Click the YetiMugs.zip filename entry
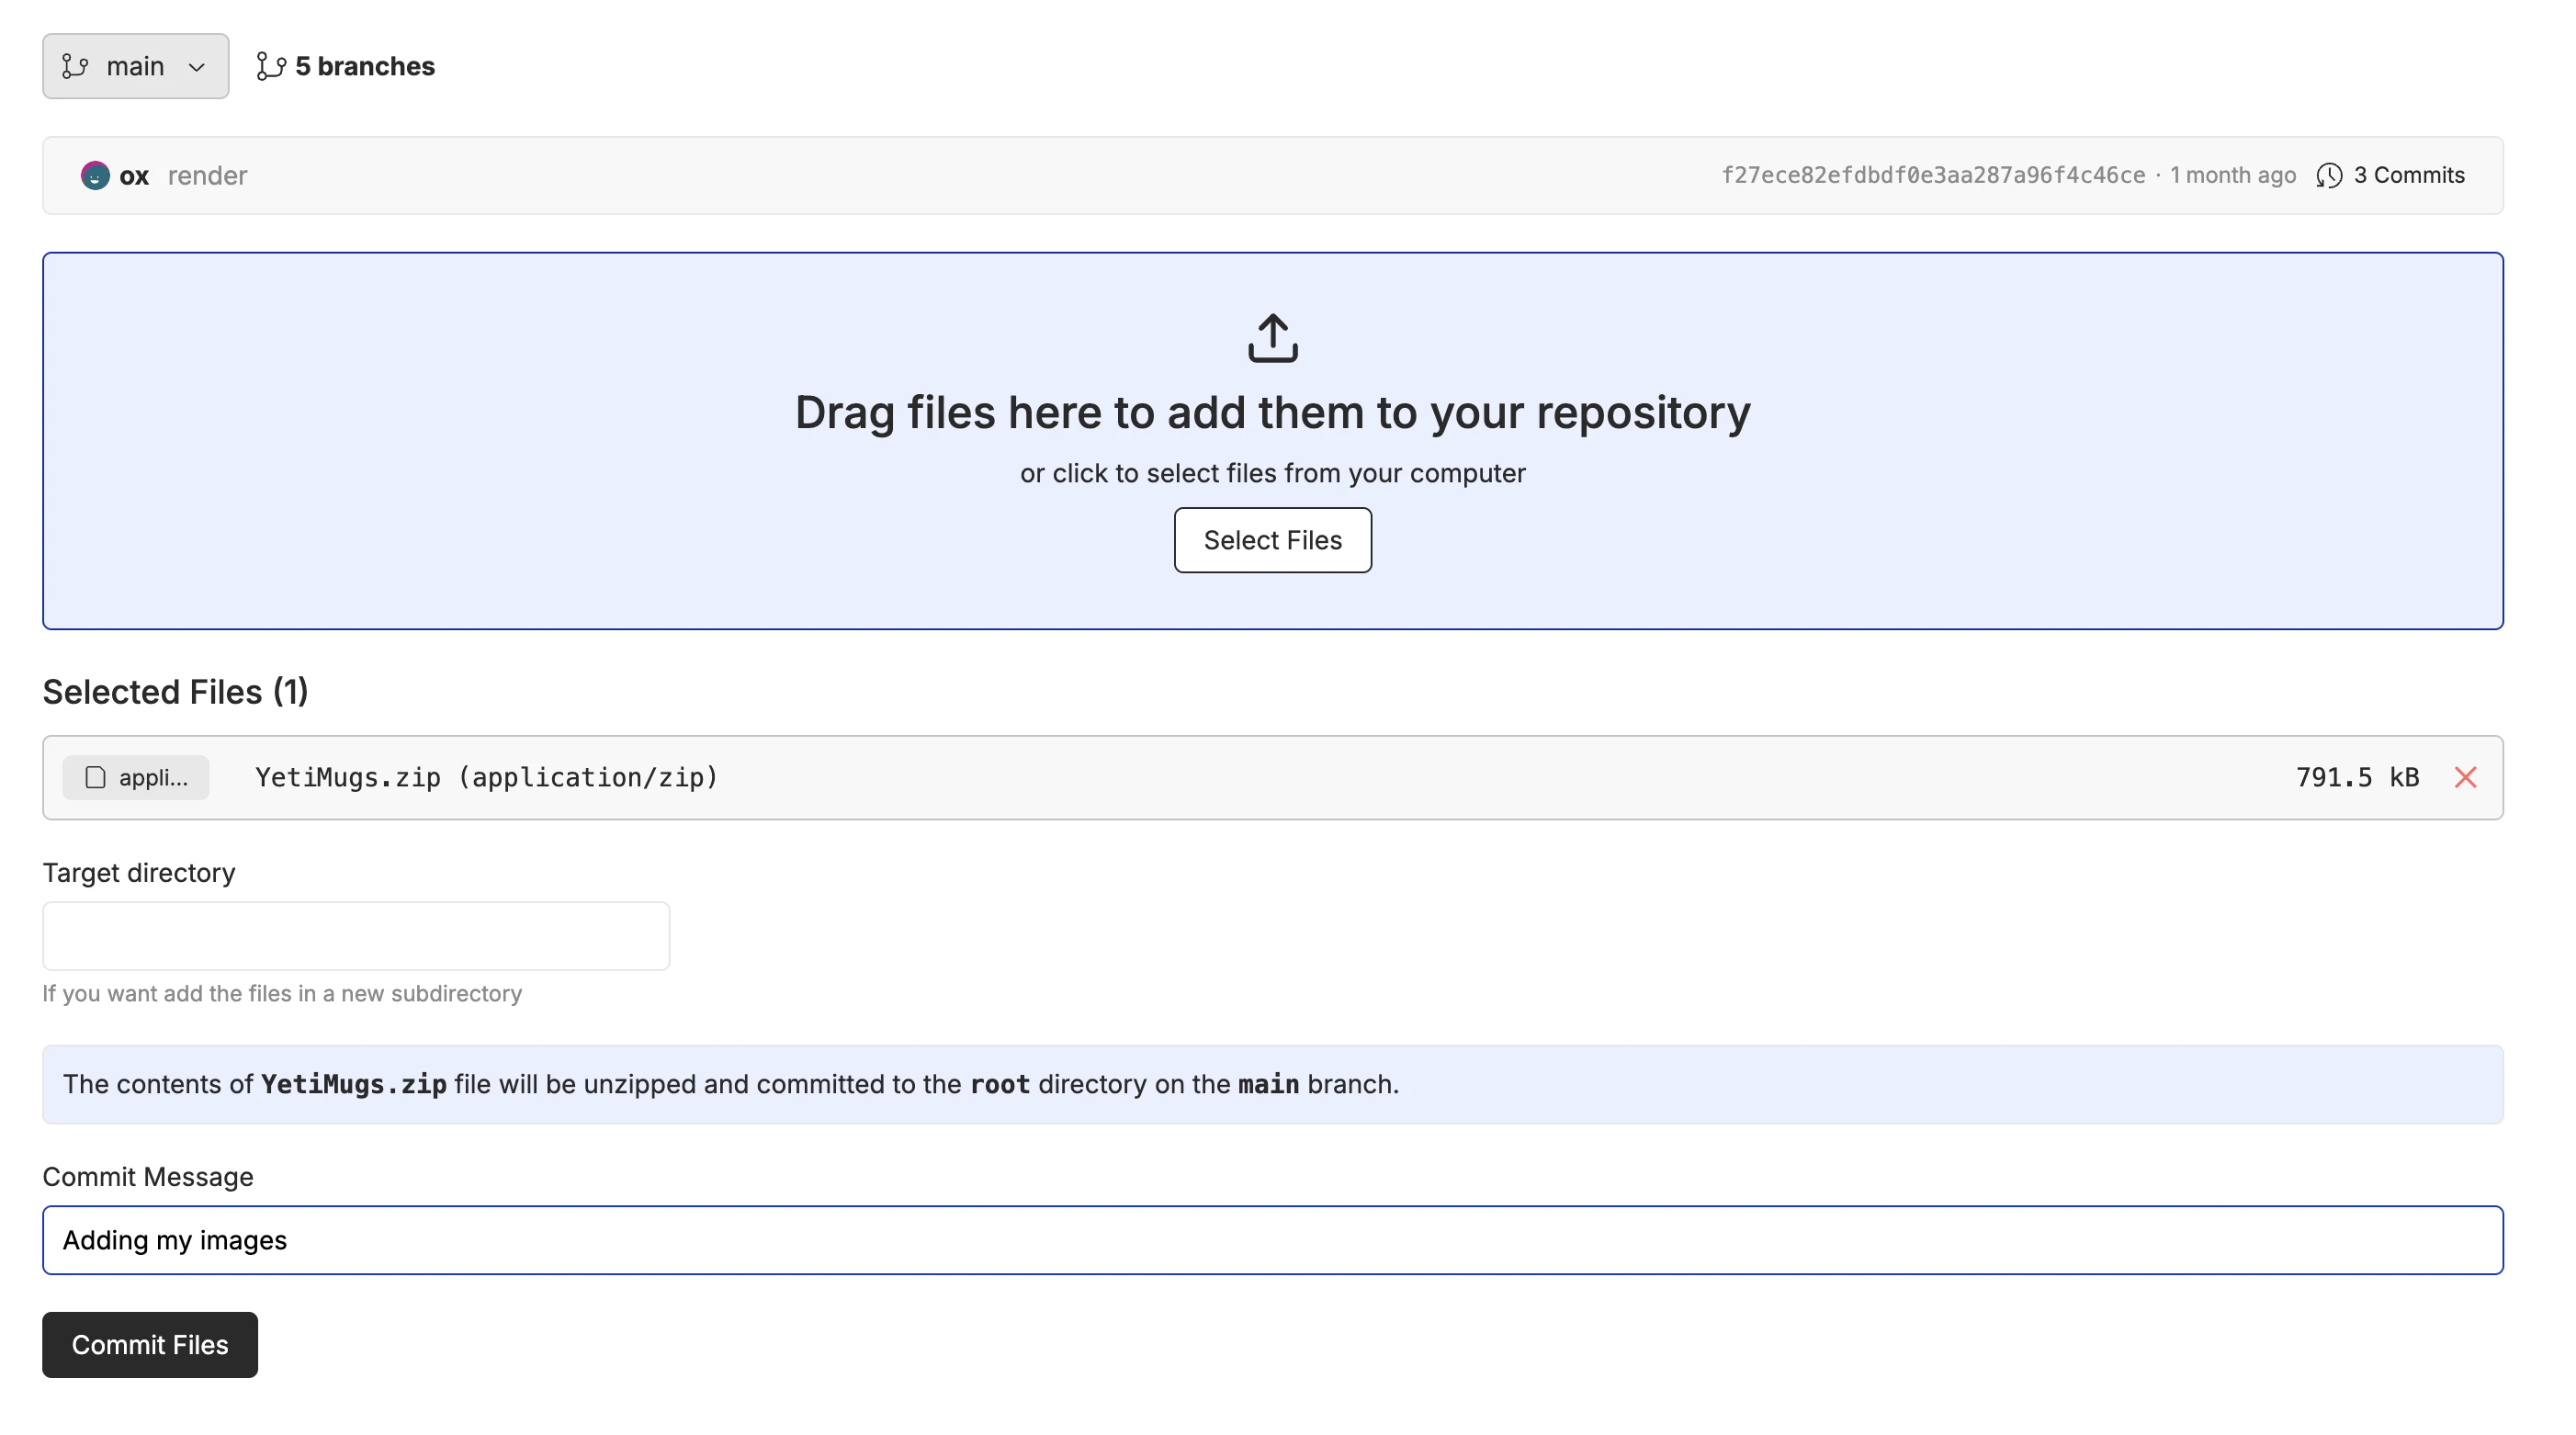The image size is (2576, 1435). (x=486, y=777)
